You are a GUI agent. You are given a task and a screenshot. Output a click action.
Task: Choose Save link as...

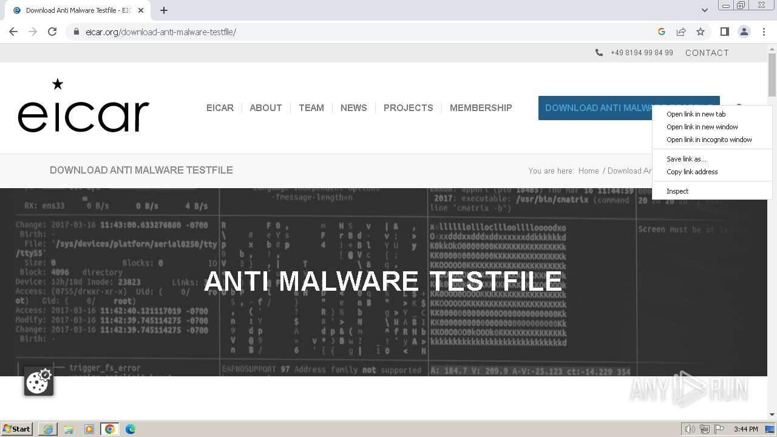(x=711, y=159)
